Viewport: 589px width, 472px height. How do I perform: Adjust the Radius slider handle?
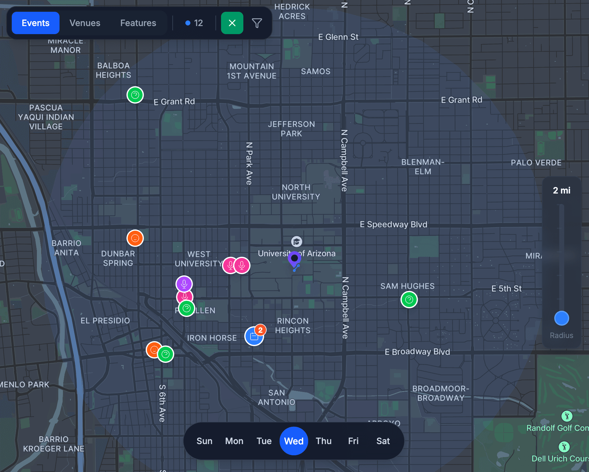[x=561, y=318]
